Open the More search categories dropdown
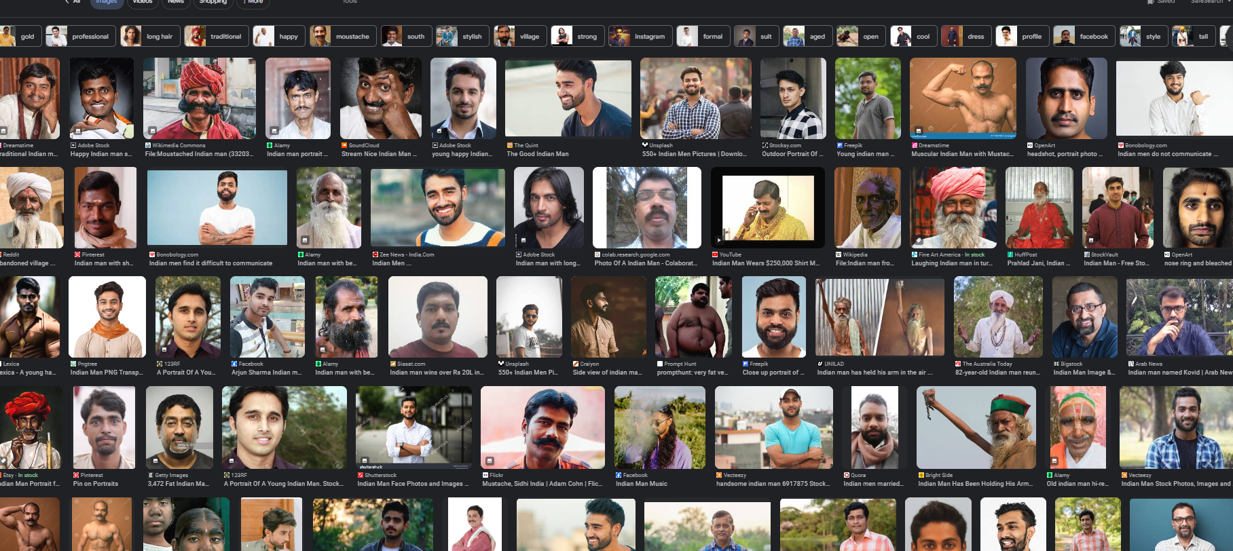This screenshot has height=551, width=1233. tap(253, 2)
